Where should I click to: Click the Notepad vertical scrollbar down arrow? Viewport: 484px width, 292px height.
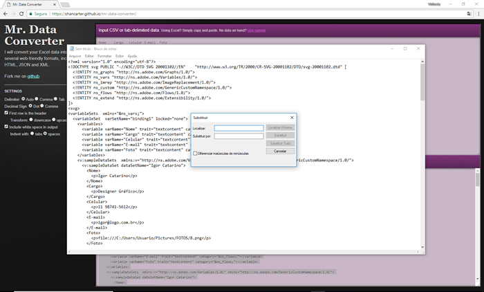tap(422, 247)
